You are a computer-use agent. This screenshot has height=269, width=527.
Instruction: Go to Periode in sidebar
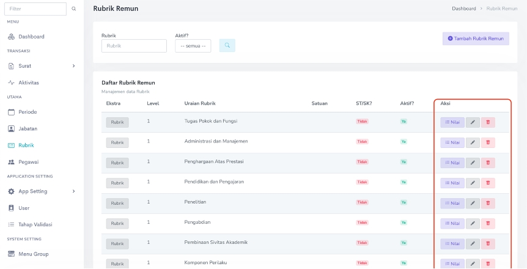click(28, 112)
